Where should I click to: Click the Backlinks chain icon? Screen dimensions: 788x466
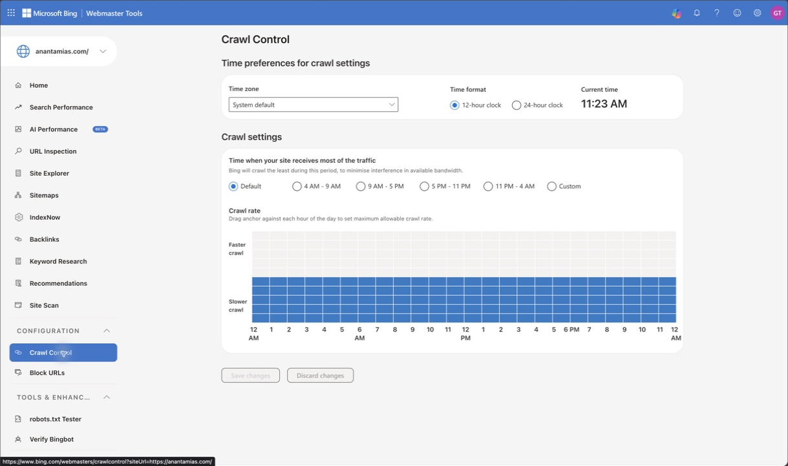point(18,239)
